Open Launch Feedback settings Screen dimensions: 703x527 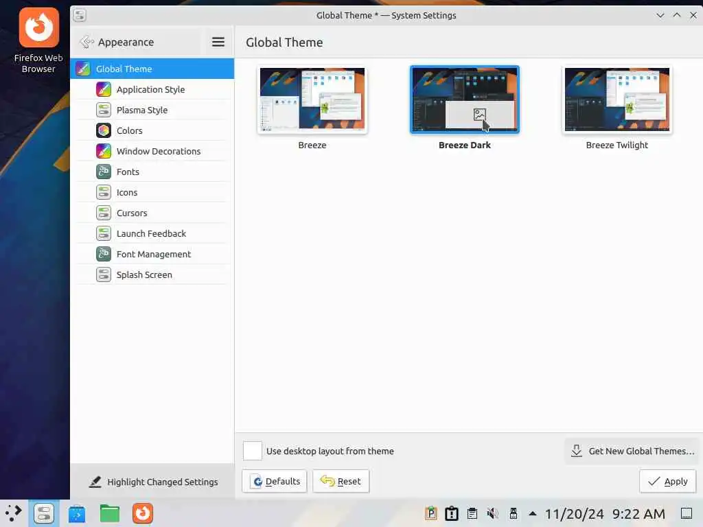152,234
